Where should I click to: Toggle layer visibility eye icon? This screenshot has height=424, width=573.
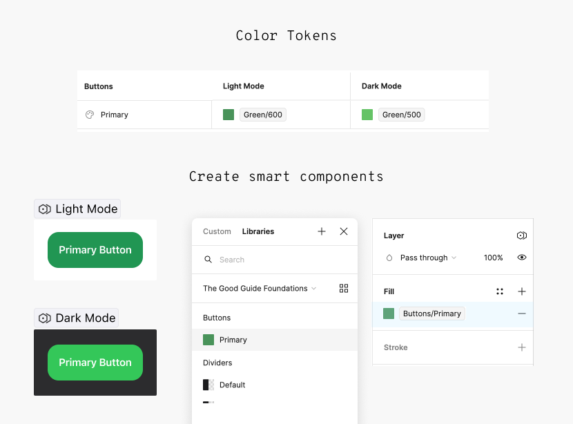pyautogui.click(x=522, y=258)
